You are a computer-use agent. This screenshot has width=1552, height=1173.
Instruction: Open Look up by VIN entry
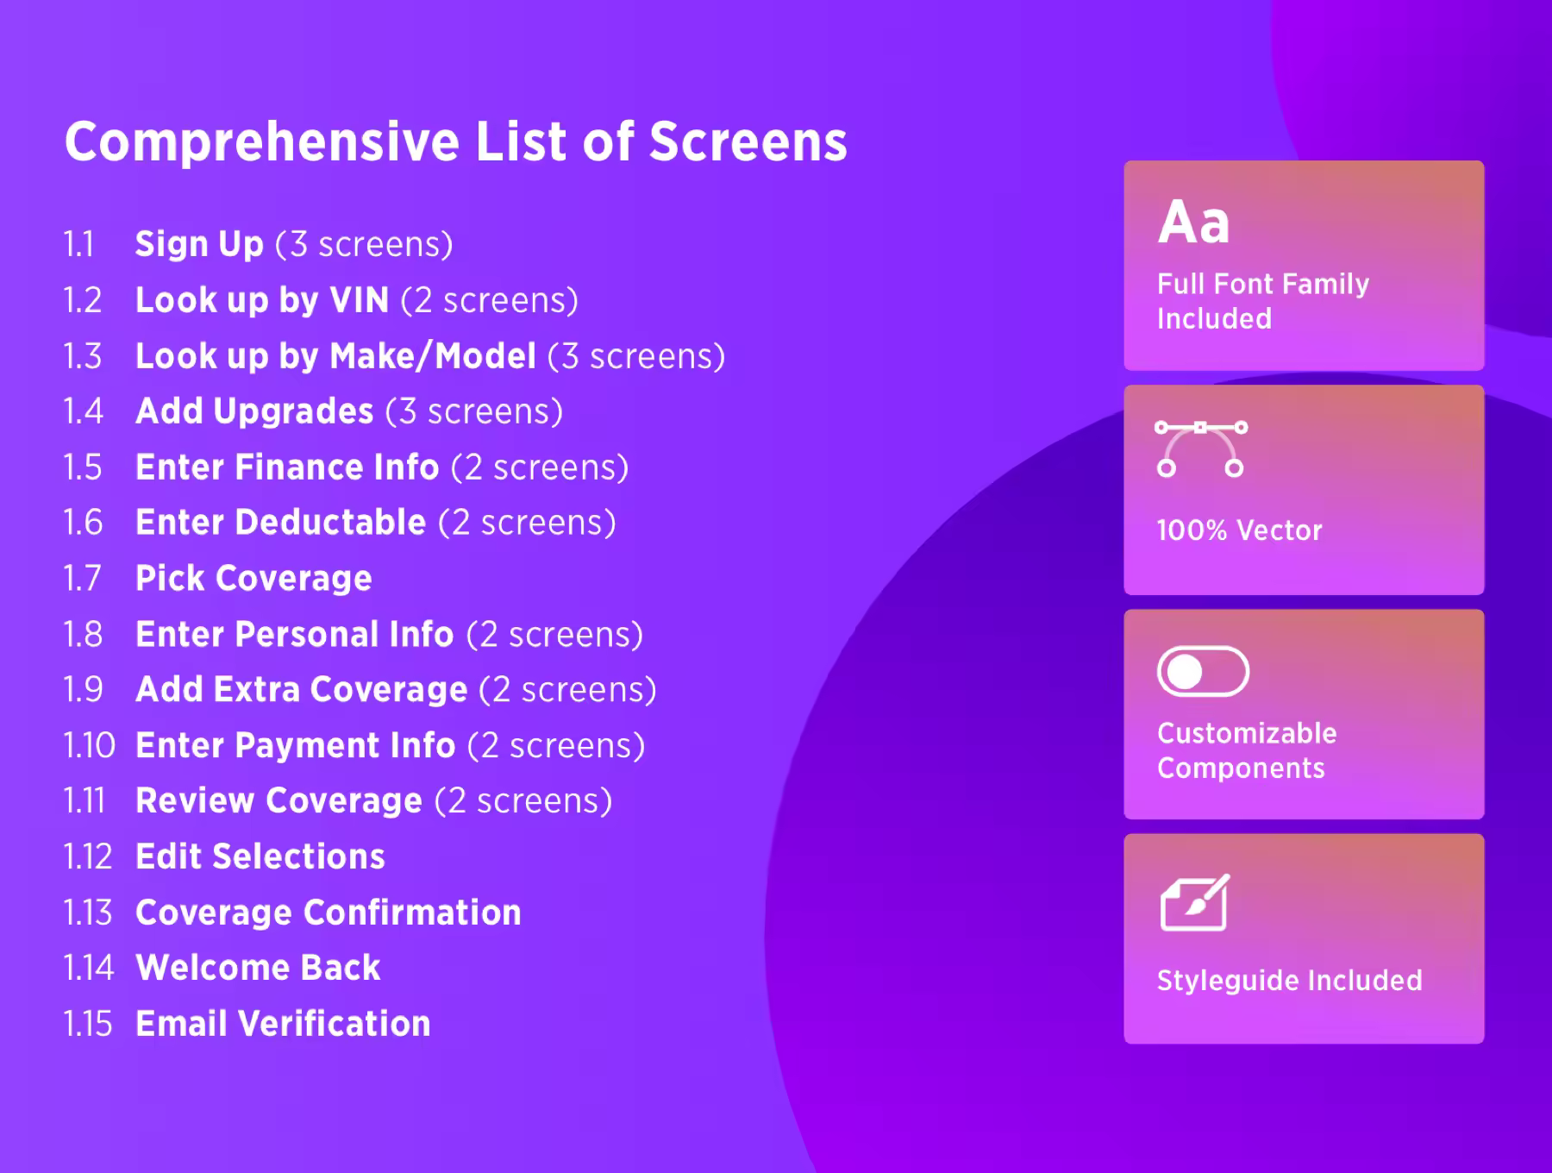point(262,300)
